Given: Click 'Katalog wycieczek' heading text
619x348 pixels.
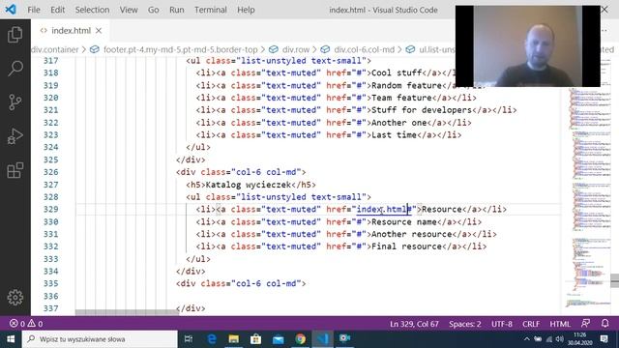Looking at the screenshot, I should tap(249, 185).
